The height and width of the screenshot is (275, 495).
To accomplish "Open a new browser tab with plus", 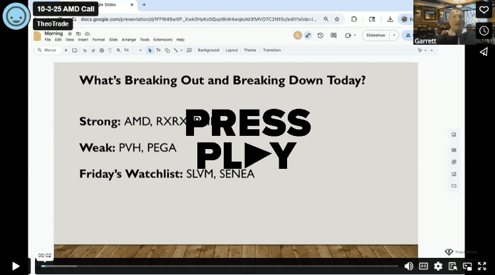I will click(144, 5).
